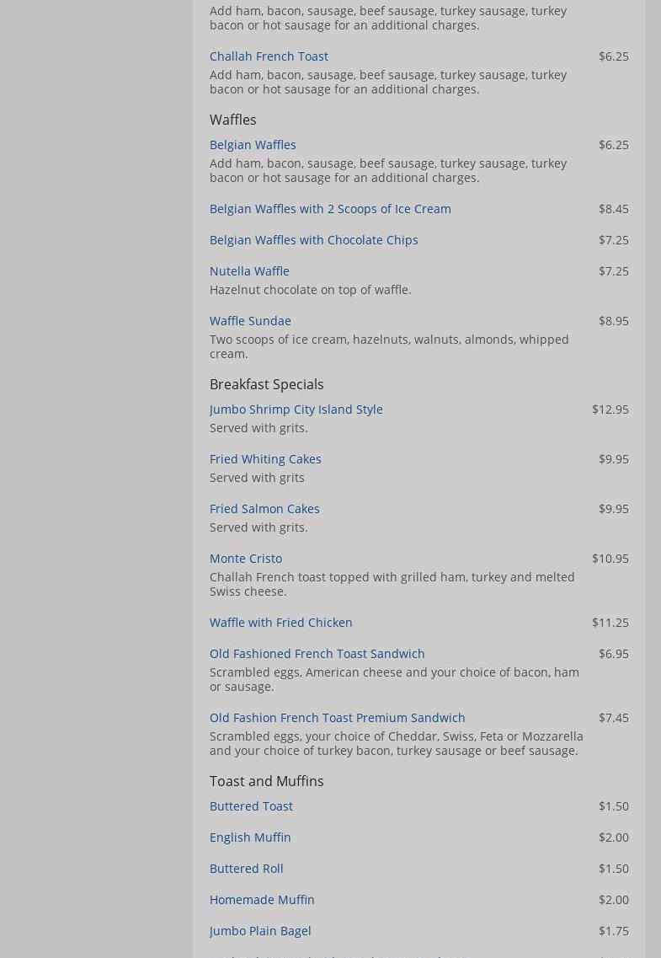Image resolution: width=661 pixels, height=958 pixels.
Task: Select the English Muffin item
Action: 250,838
